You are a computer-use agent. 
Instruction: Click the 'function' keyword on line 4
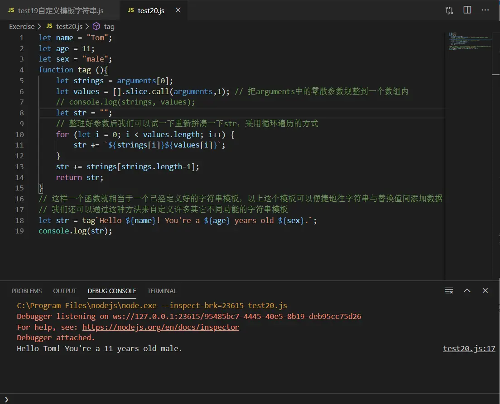(56, 70)
